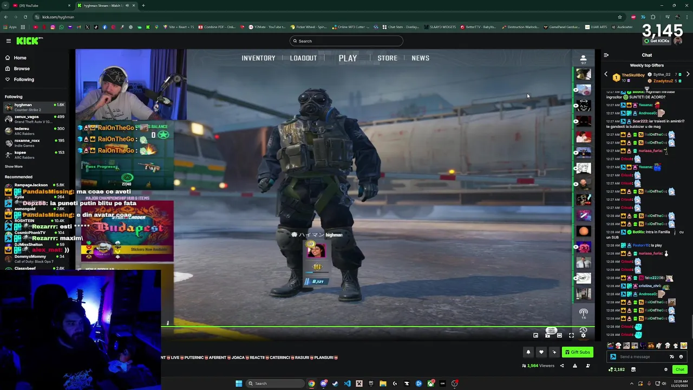Collapse the chat panel with arrow icon
693x390 pixels.
pyautogui.click(x=606, y=55)
